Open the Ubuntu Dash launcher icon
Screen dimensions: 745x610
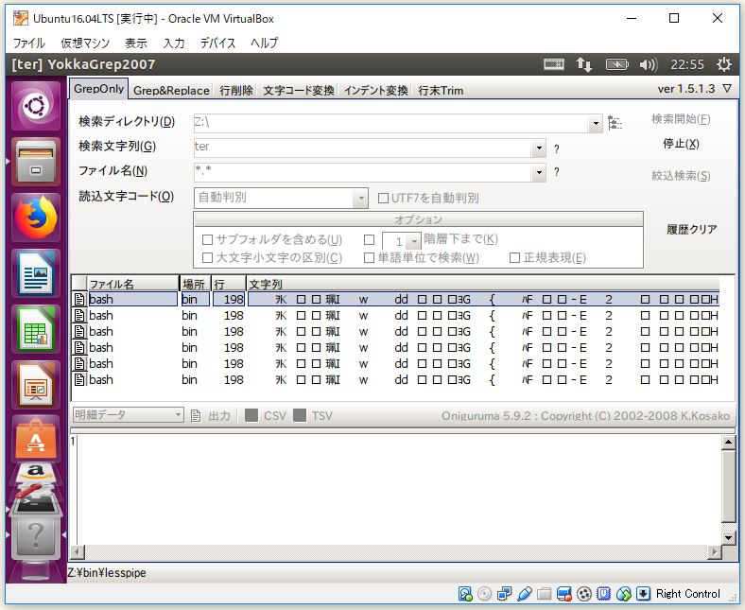tap(36, 106)
